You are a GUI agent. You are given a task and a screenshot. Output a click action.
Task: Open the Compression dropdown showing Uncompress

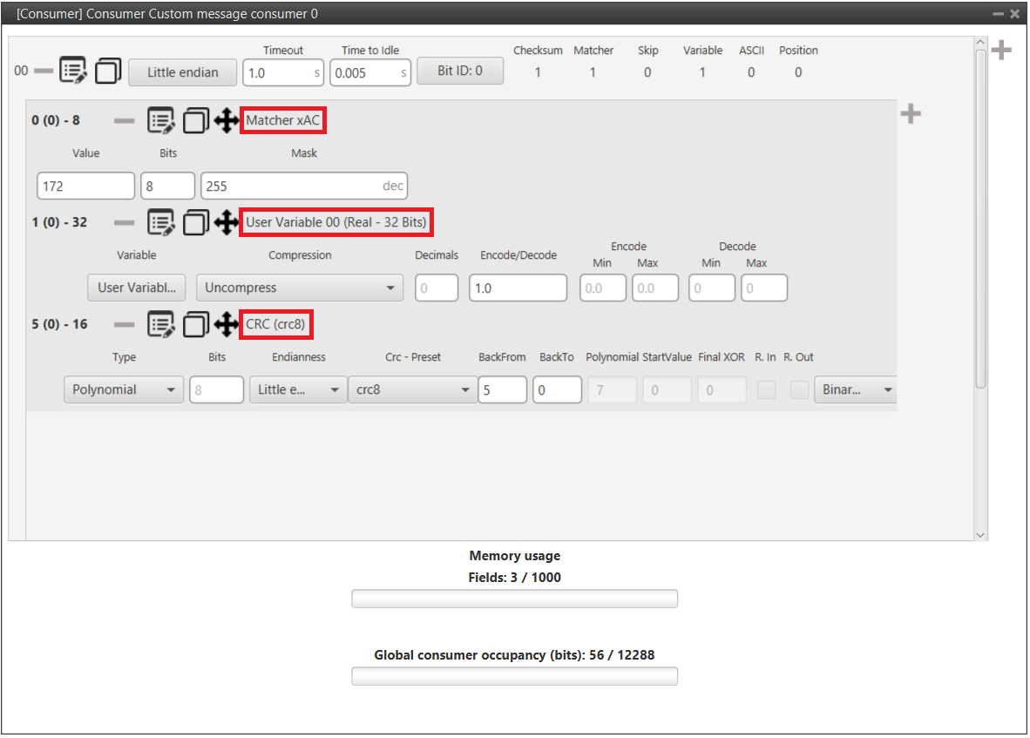click(x=299, y=288)
